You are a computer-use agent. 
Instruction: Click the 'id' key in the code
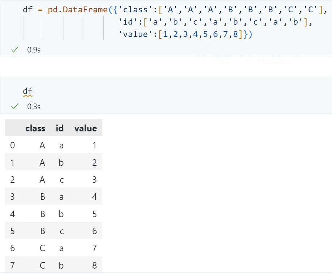[128, 22]
